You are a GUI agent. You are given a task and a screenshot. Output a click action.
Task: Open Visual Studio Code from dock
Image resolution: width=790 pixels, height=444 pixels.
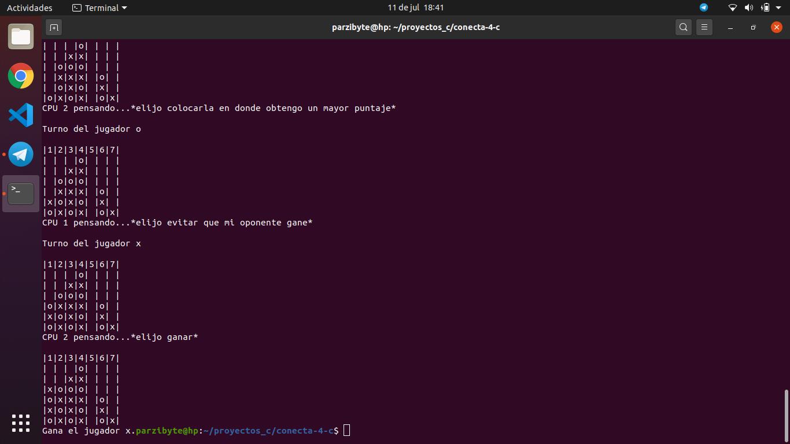(x=21, y=115)
